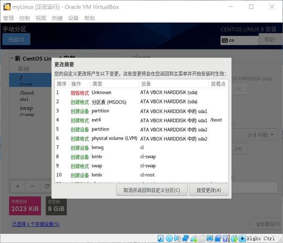Open the 设备 menu
283x243 pixels.
(73, 18)
